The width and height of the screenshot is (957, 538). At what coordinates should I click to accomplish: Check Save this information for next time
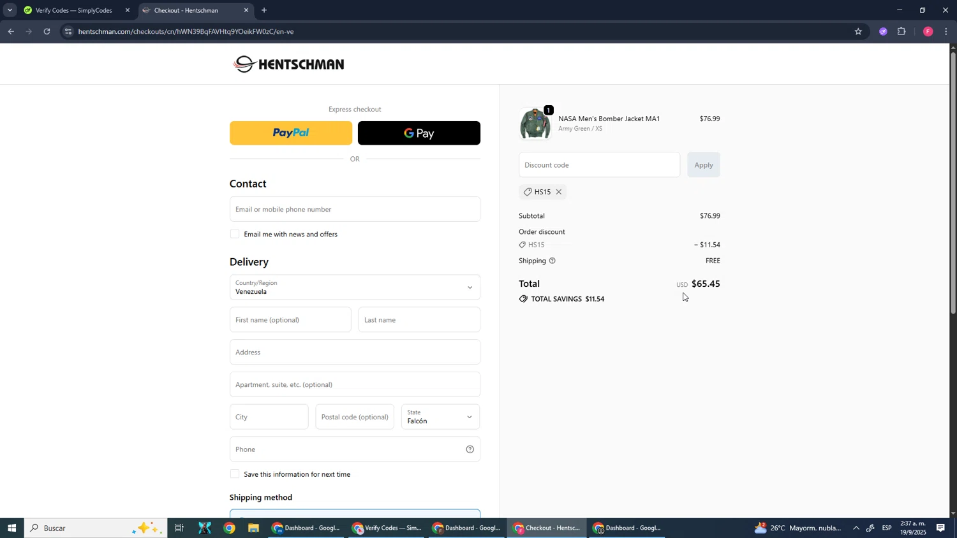(235, 474)
